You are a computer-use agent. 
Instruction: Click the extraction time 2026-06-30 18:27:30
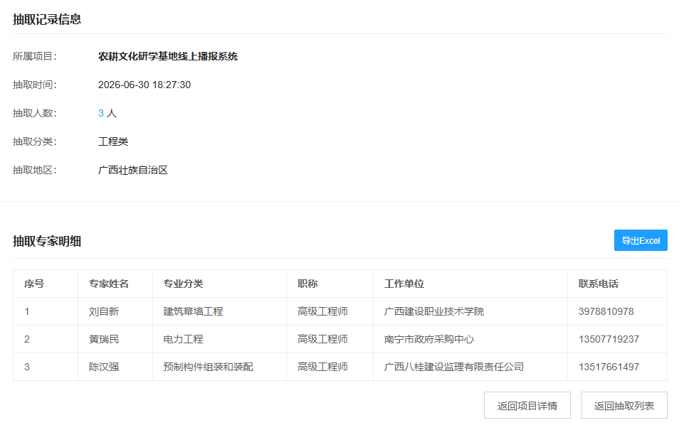pos(144,85)
